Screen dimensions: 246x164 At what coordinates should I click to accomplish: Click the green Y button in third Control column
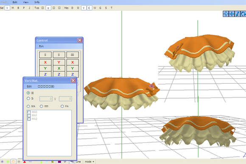[x=73, y=68]
